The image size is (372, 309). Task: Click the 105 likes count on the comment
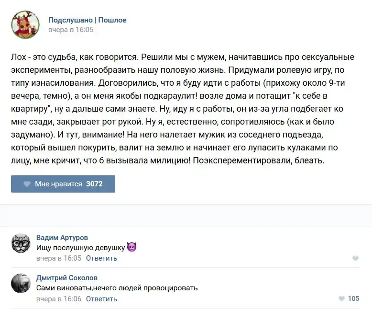(353, 298)
